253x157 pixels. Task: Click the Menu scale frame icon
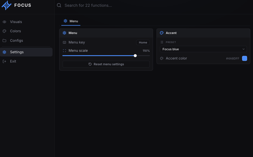64,51
